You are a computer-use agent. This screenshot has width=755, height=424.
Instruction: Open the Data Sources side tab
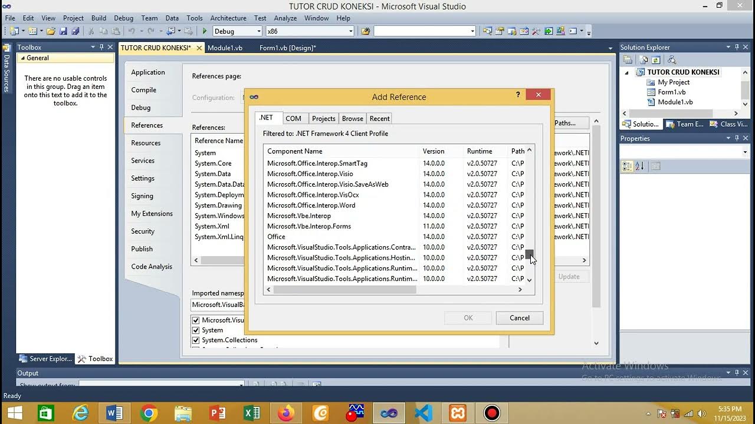point(6,69)
